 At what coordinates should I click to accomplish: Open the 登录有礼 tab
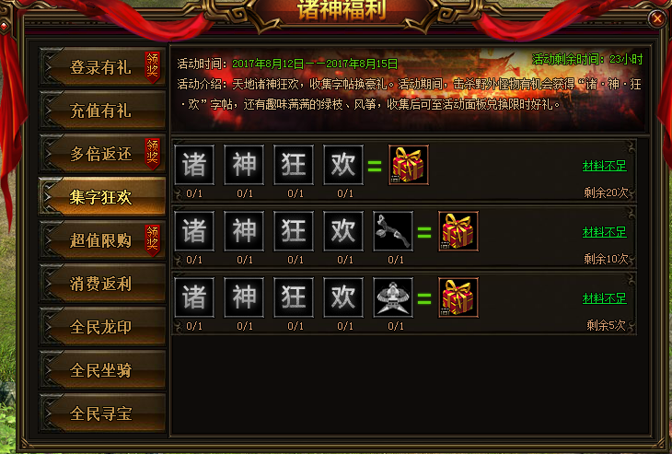[x=102, y=67]
